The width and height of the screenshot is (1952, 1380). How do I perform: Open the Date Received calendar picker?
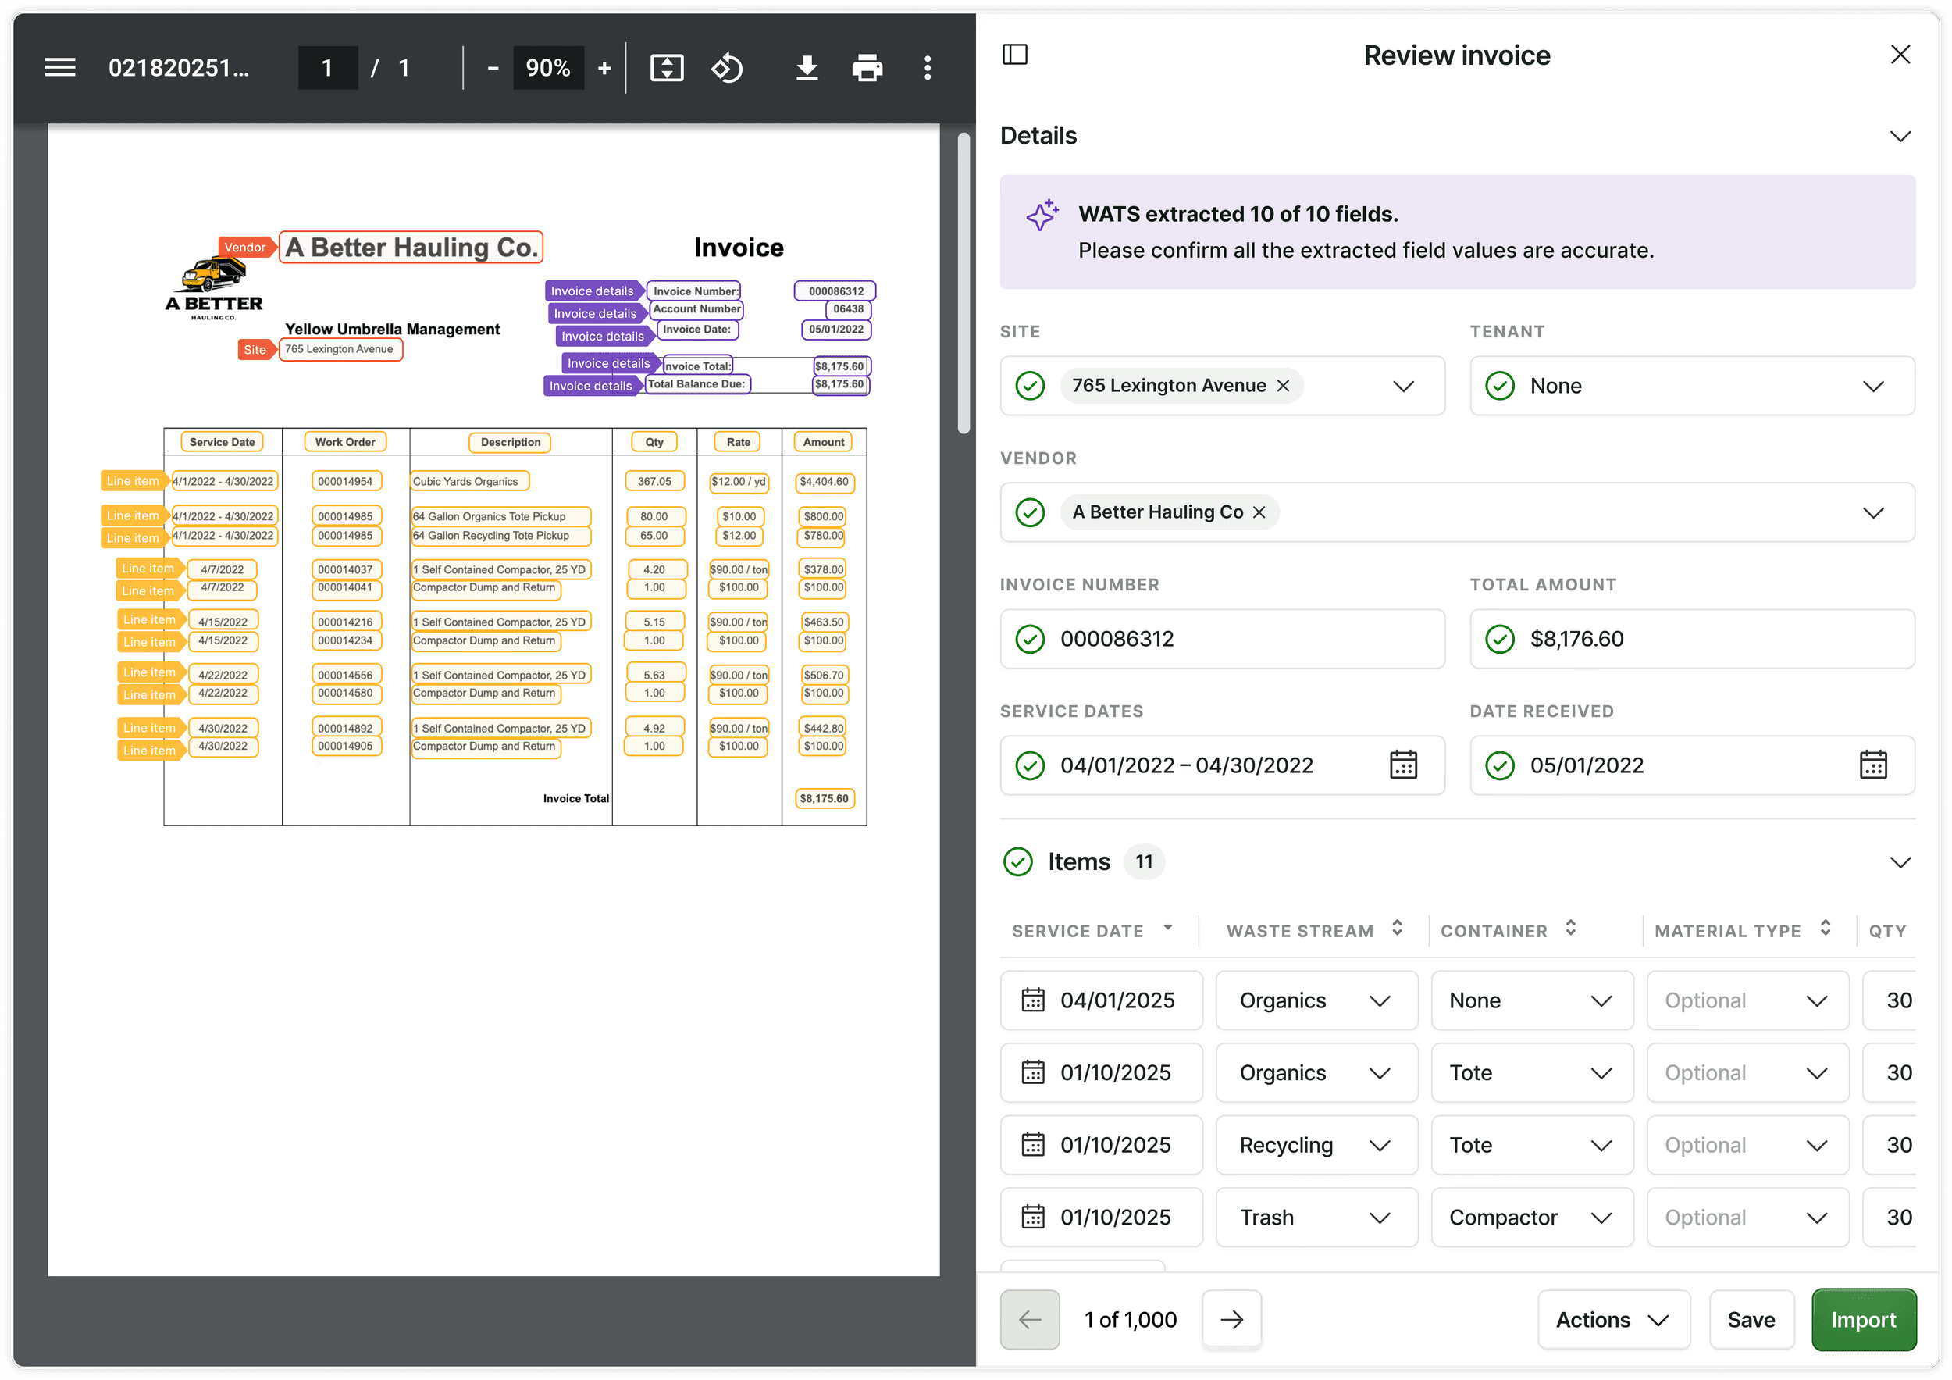1873,765
